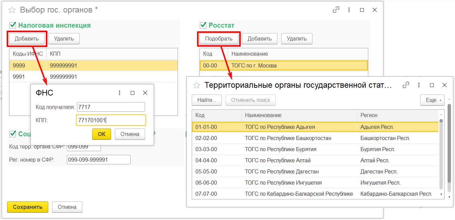Screen dimensions: 455x220
Task: Maximize the ФНС dialog window
Action: [132, 93]
